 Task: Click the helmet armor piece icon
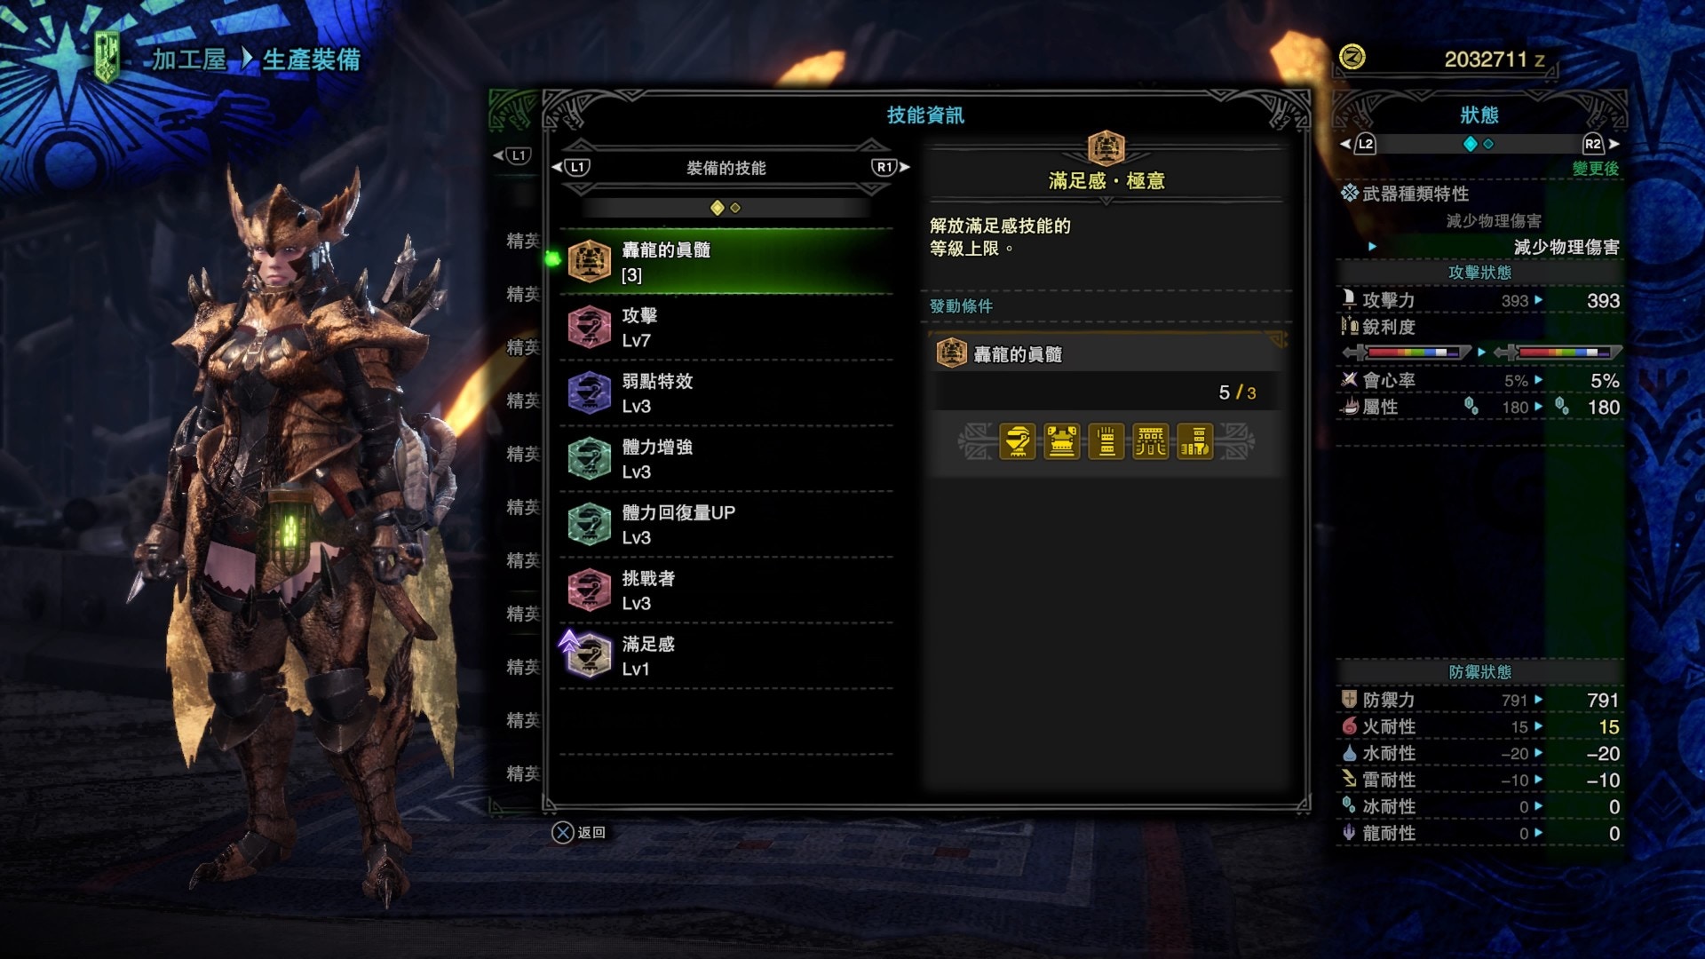click(x=1018, y=441)
